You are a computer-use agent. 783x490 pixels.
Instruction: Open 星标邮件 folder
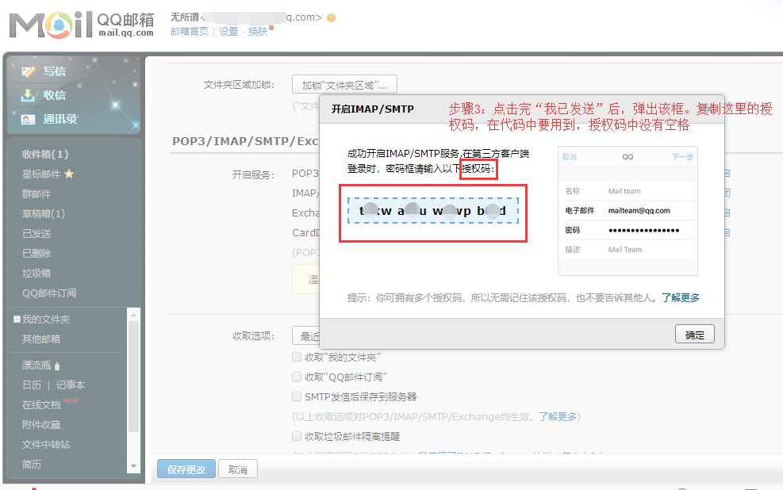41,174
